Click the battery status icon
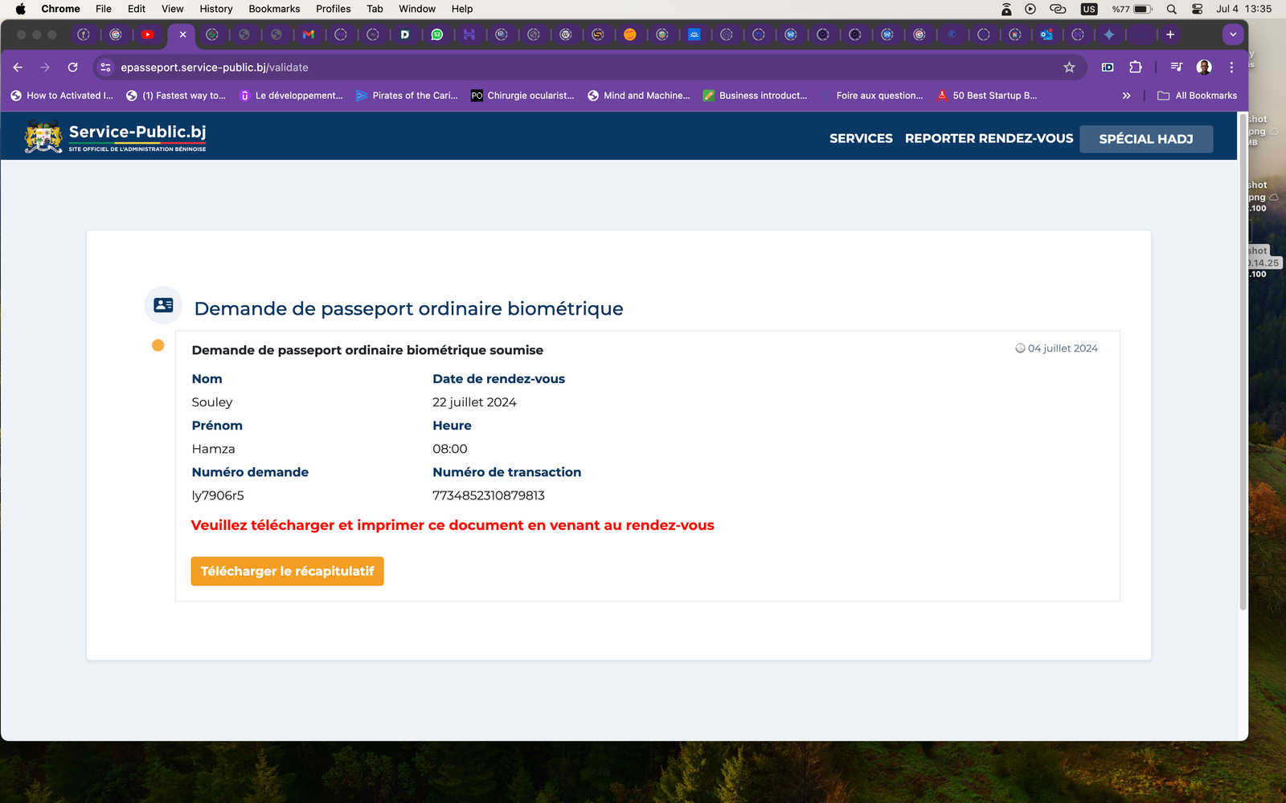Viewport: 1286px width, 803px height. (1143, 9)
